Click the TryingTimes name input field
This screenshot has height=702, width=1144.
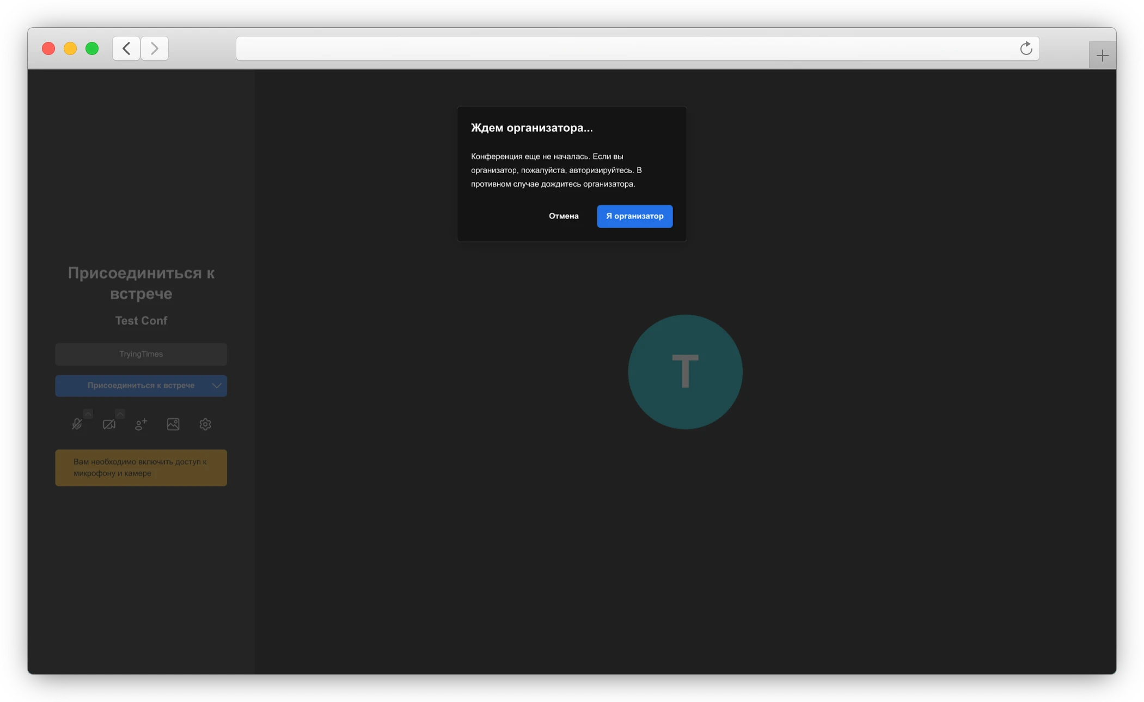tap(141, 354)
